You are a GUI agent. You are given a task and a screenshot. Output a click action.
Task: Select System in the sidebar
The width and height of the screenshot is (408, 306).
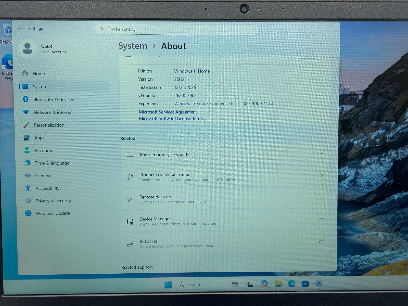tap(64, 86)
